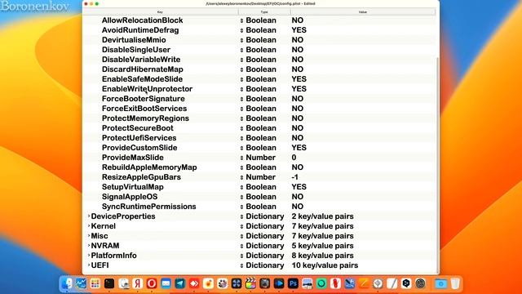This screenshot has width=522, height=294.
Task: Open the hexagon icon app in dock
Action: [x=406, y=283]
